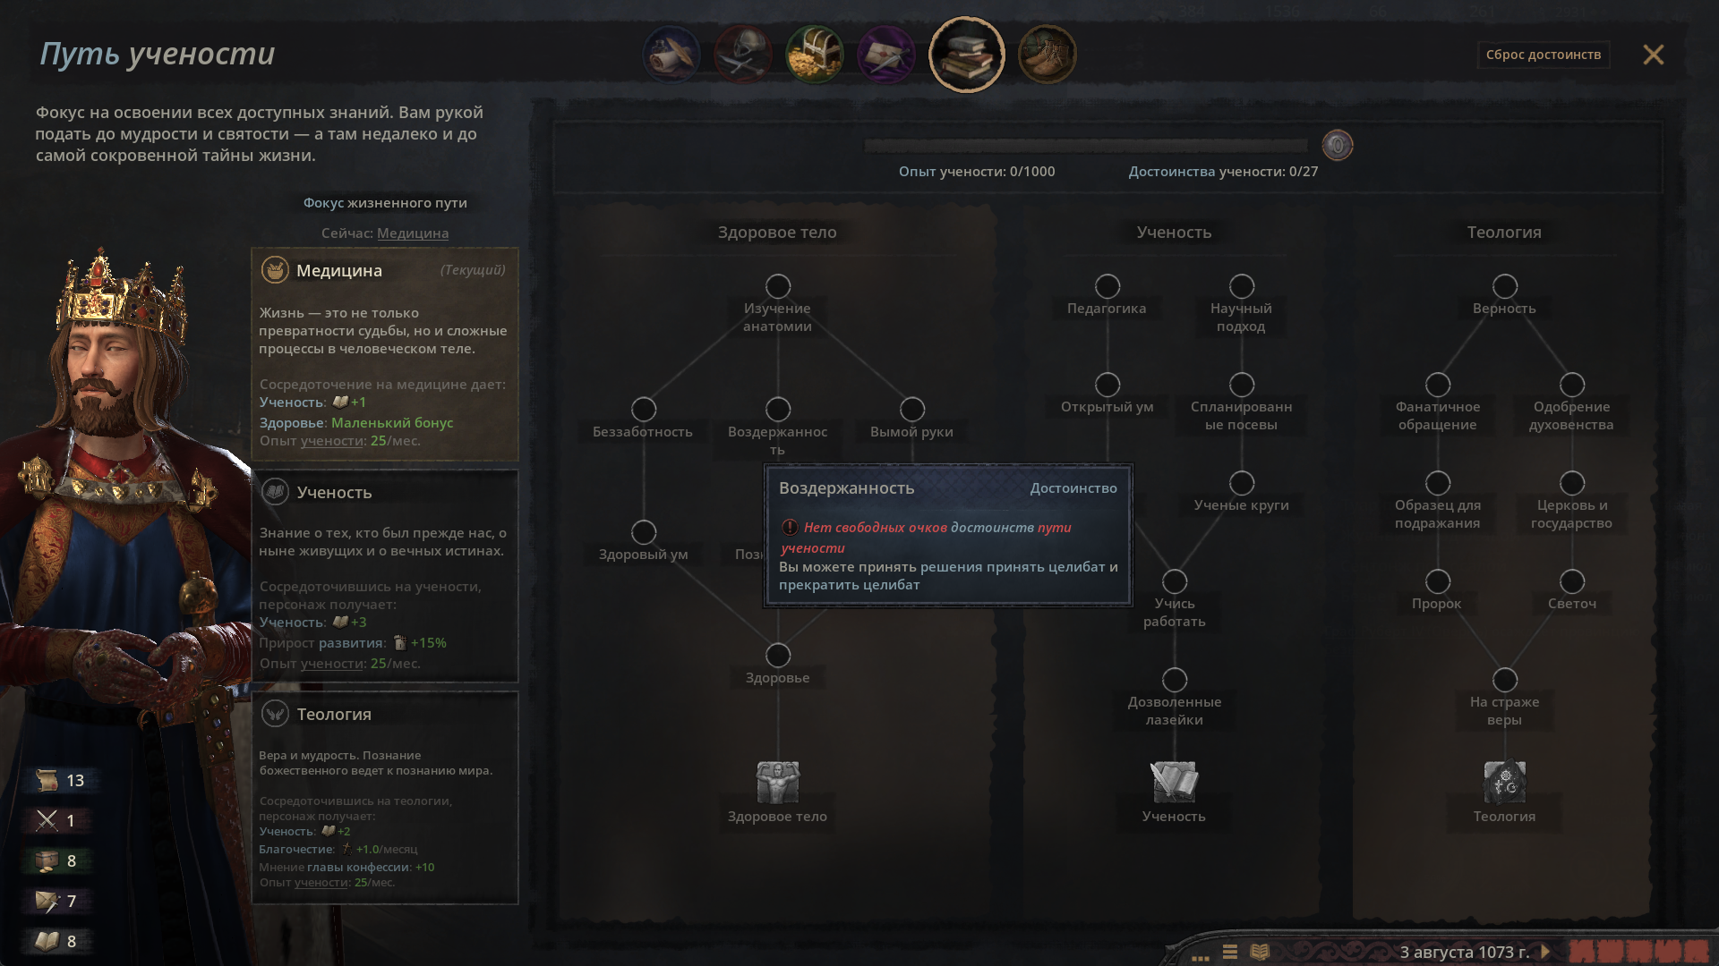Screen dimensions: 1719x966
Task: Open the wanderer lifestyle boots icon
Action: pyautogui.click(x=1048, y=55)
